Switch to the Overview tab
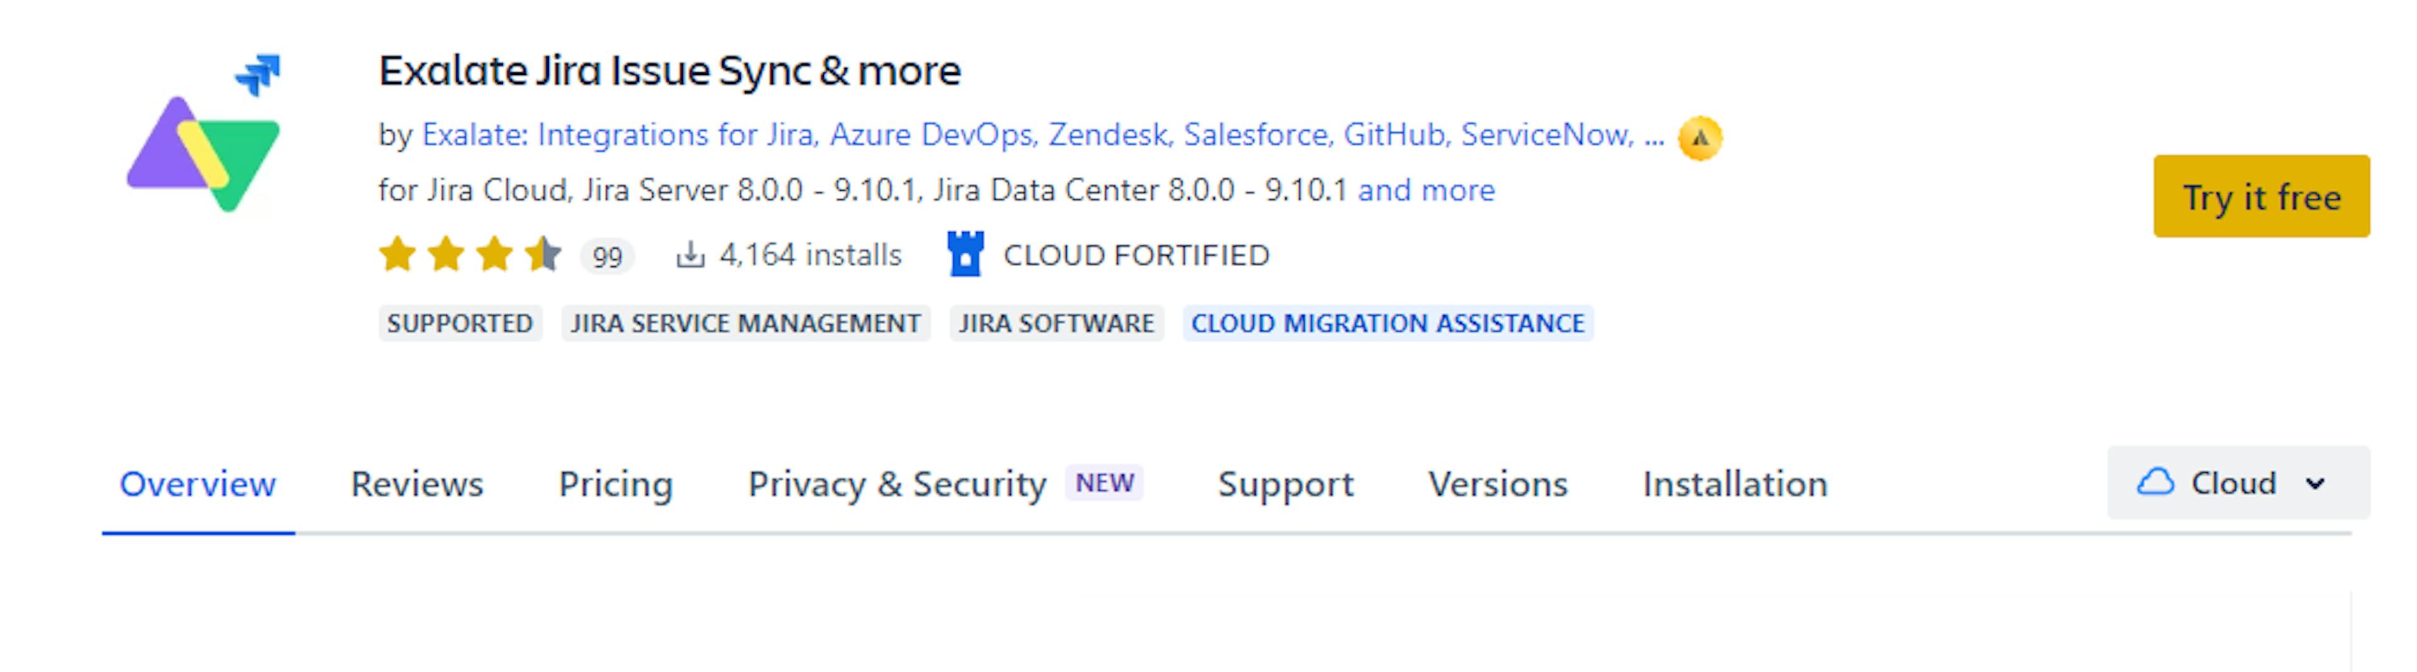The image size is (2417, 672). 198,484
